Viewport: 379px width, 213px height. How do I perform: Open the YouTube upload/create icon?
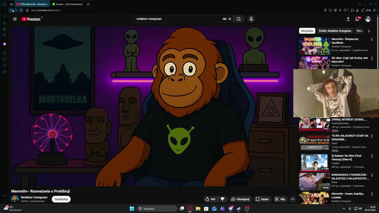pyautogui.click(x=348, y=19)
